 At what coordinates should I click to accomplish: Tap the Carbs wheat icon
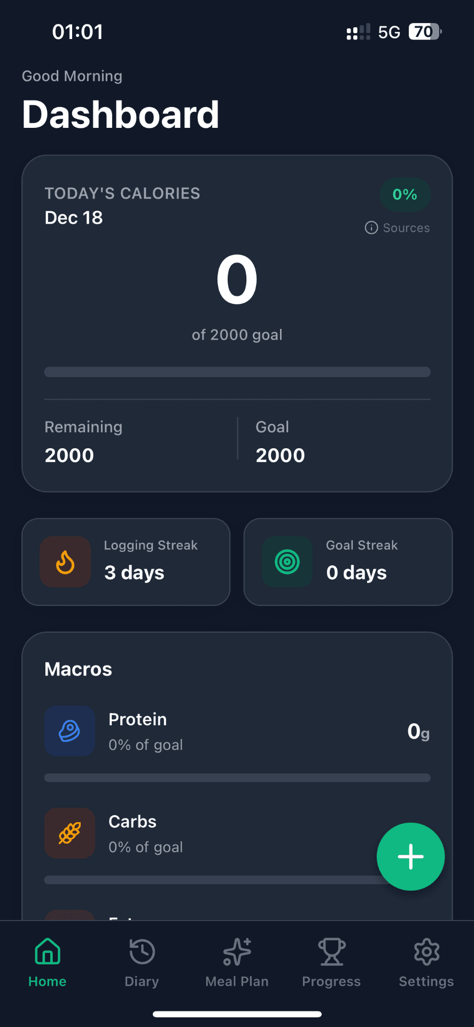click(x=69, y=833)
